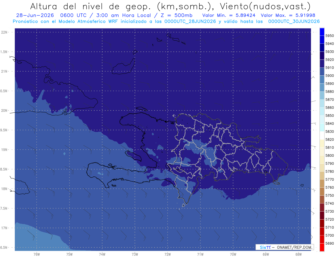Click the "70W" longitude label
335x258 pixels.
tap(233, 254)
